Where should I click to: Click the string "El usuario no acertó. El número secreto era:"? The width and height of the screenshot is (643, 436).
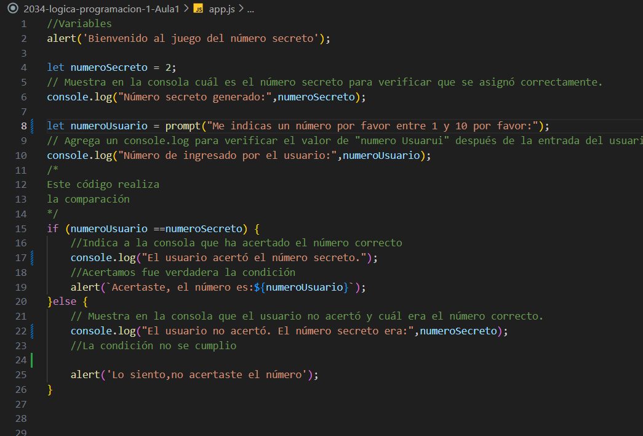pos(278,331)
